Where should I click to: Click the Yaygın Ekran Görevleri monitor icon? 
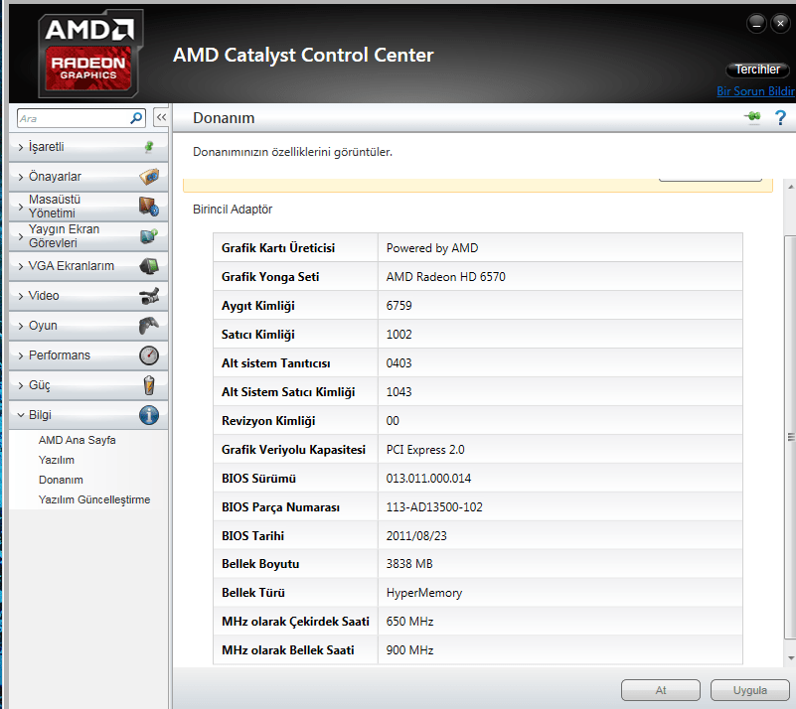tap(149, 235)
